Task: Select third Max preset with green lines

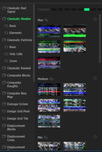Action: [49, 47]
